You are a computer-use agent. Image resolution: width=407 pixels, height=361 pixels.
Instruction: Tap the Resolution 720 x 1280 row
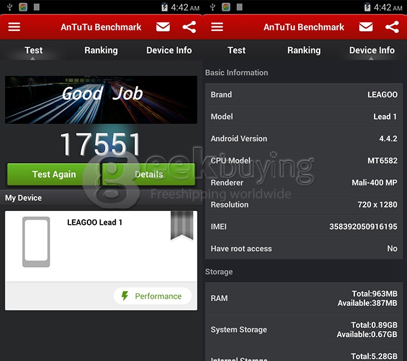point(304,204)
